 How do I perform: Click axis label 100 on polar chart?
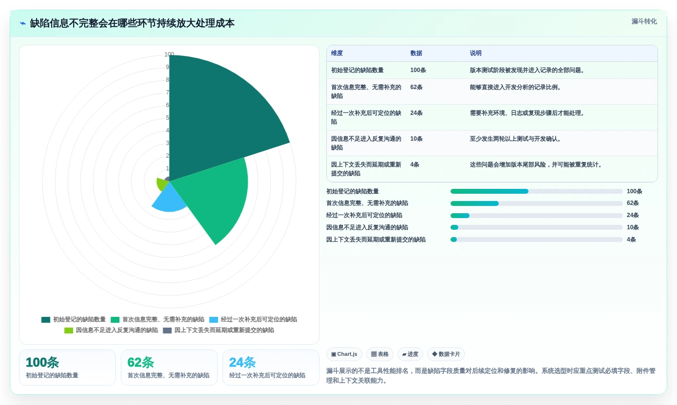pos(169,55)
